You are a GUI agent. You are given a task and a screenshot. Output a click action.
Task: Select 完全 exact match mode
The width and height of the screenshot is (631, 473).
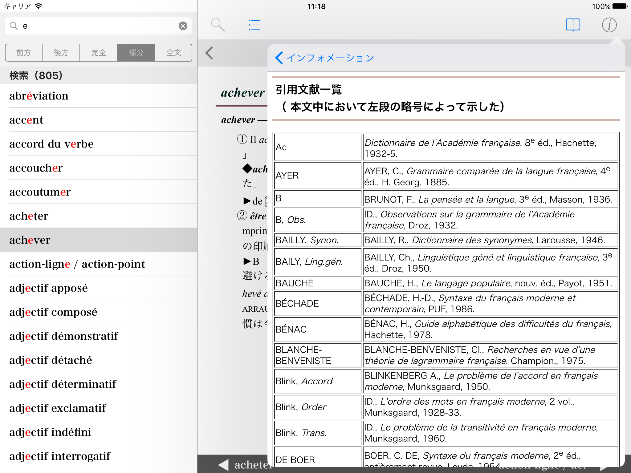99,53
